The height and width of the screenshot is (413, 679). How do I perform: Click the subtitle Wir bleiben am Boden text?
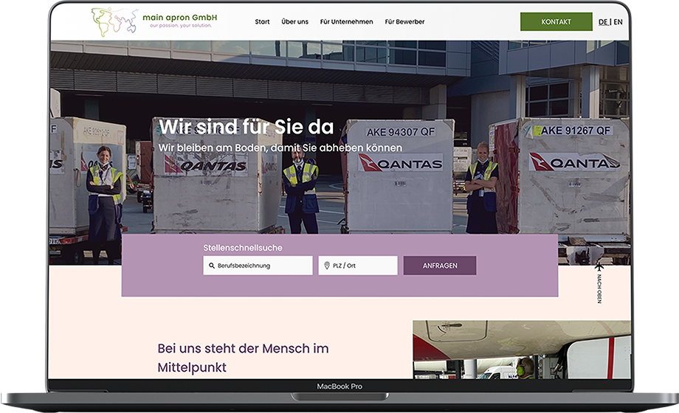(280, 147)
